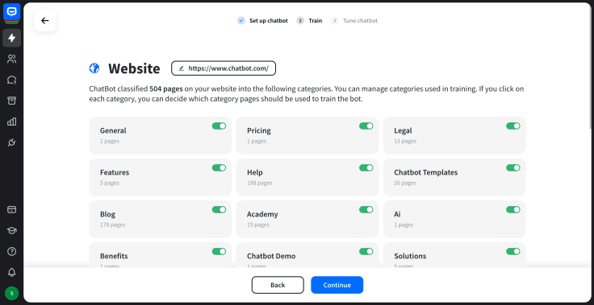Disable the Academy category toggle
Screen dimensions: 594x305
(x=366, y=210)
